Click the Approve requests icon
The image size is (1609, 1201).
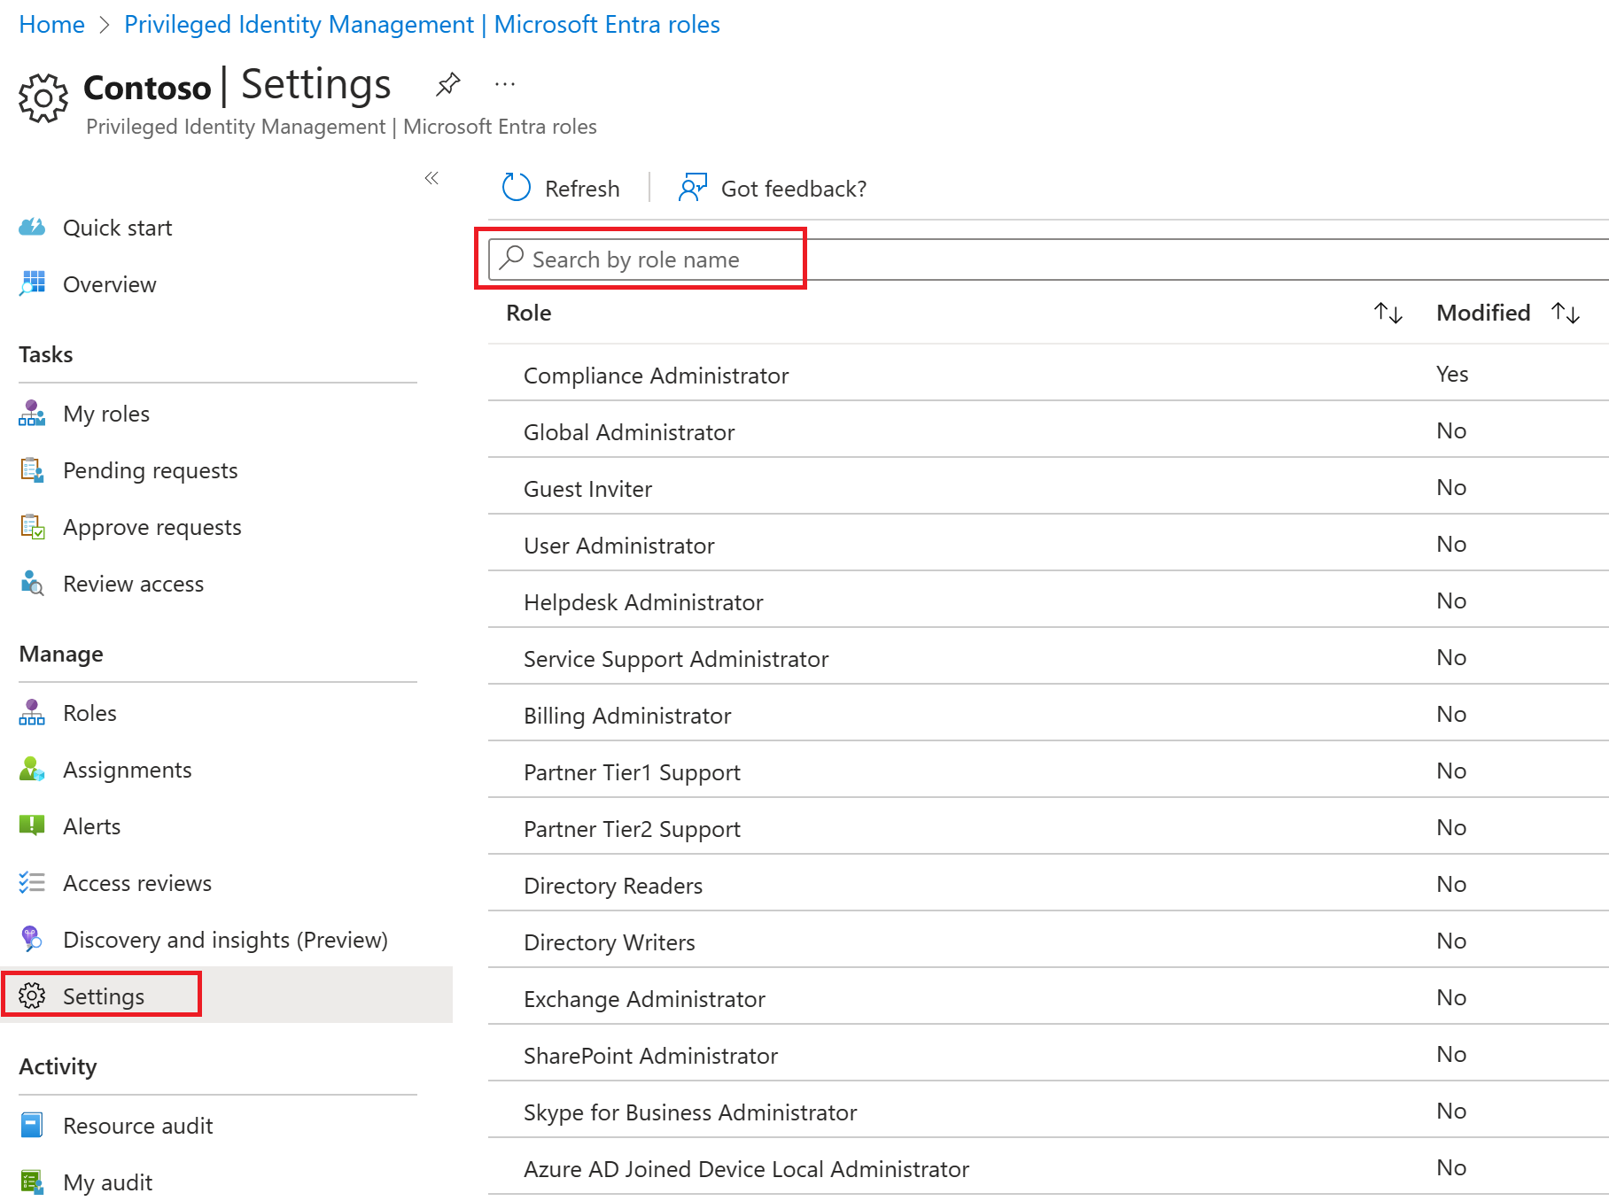[x=32, y=527]
